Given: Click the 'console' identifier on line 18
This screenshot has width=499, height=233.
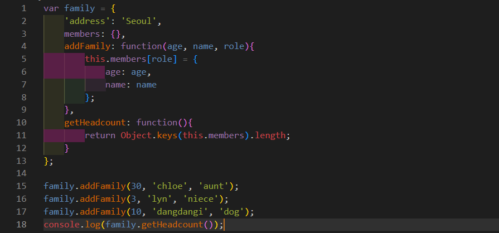Looking at the screenshot, I should point(62,225).
